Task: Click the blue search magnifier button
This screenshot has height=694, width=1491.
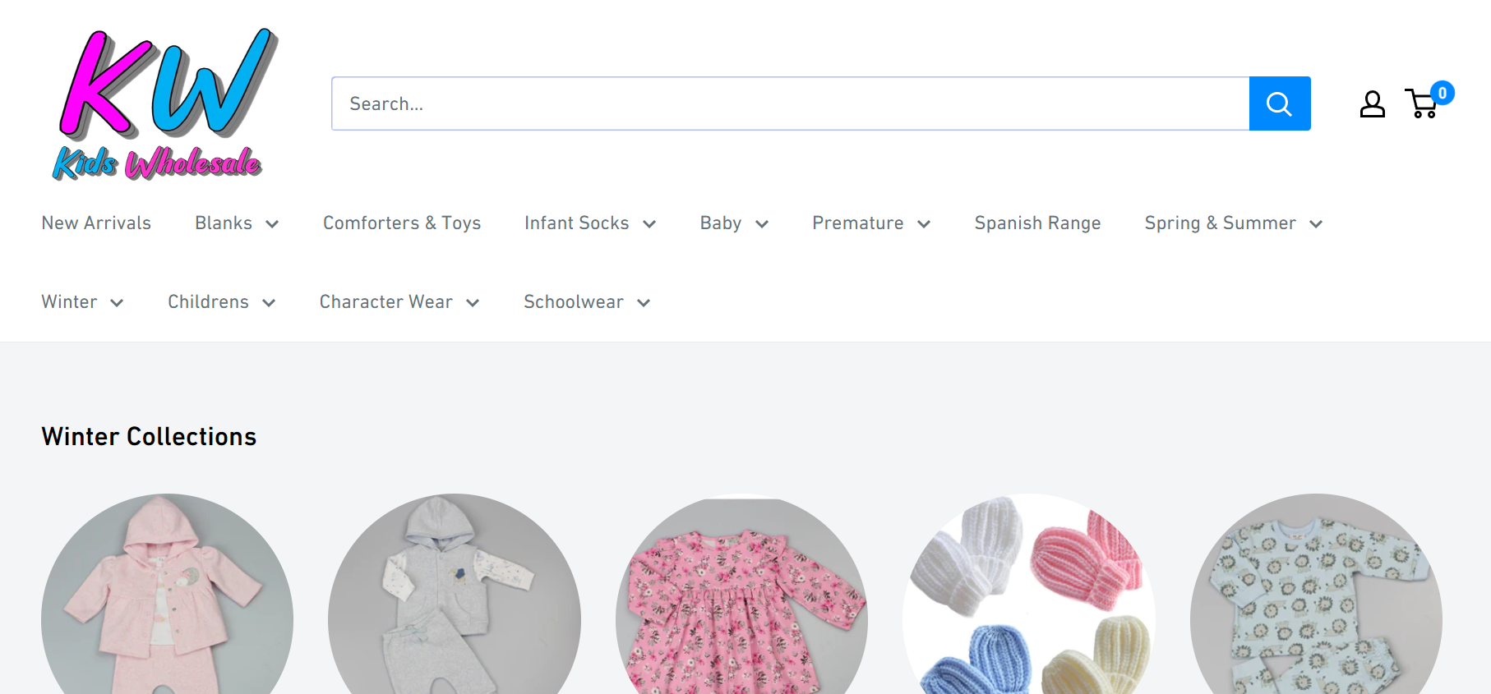Action: (1279, 103)
